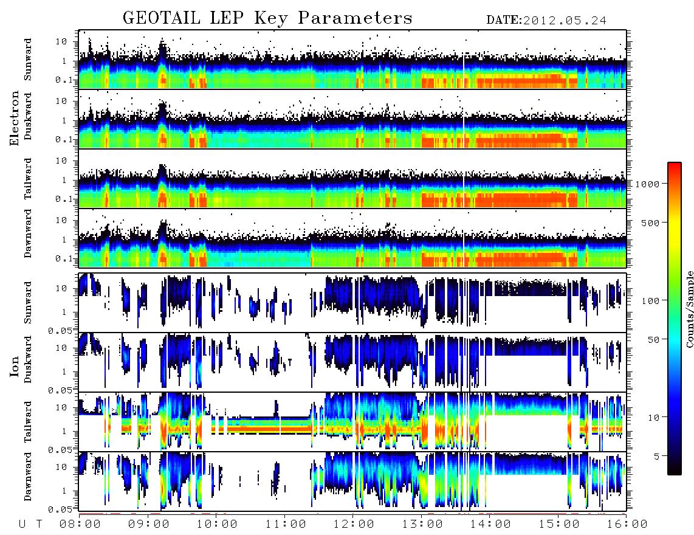Click the Ion Dawnward panel label
The width and height of the screenshot is (694, 535).
28,477
